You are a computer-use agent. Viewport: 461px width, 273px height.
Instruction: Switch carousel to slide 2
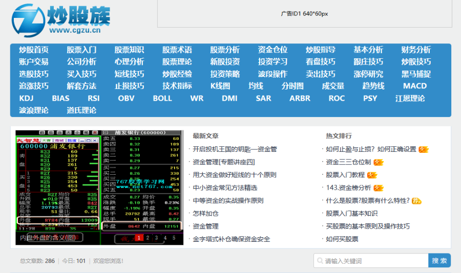point(148,238)
